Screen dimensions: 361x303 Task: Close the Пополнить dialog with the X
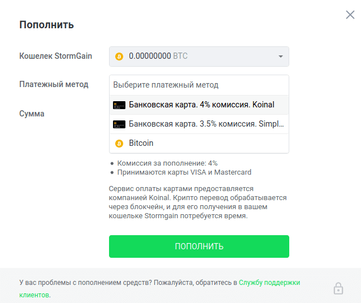coord(350,15)
